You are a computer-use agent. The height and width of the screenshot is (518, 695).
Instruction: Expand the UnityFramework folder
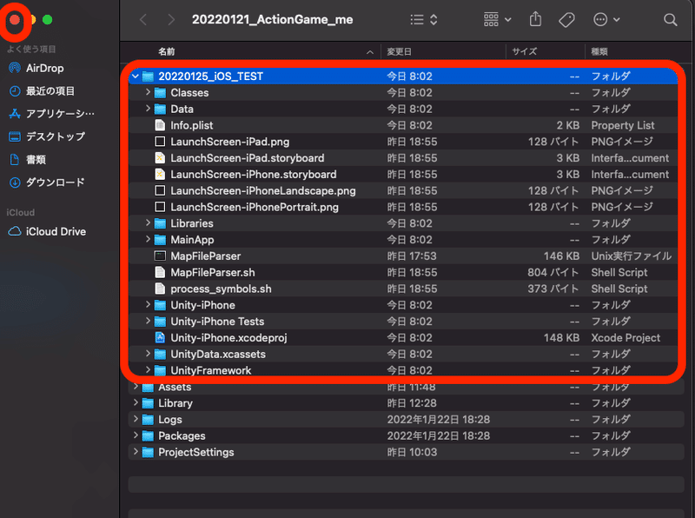click(148, 370)
